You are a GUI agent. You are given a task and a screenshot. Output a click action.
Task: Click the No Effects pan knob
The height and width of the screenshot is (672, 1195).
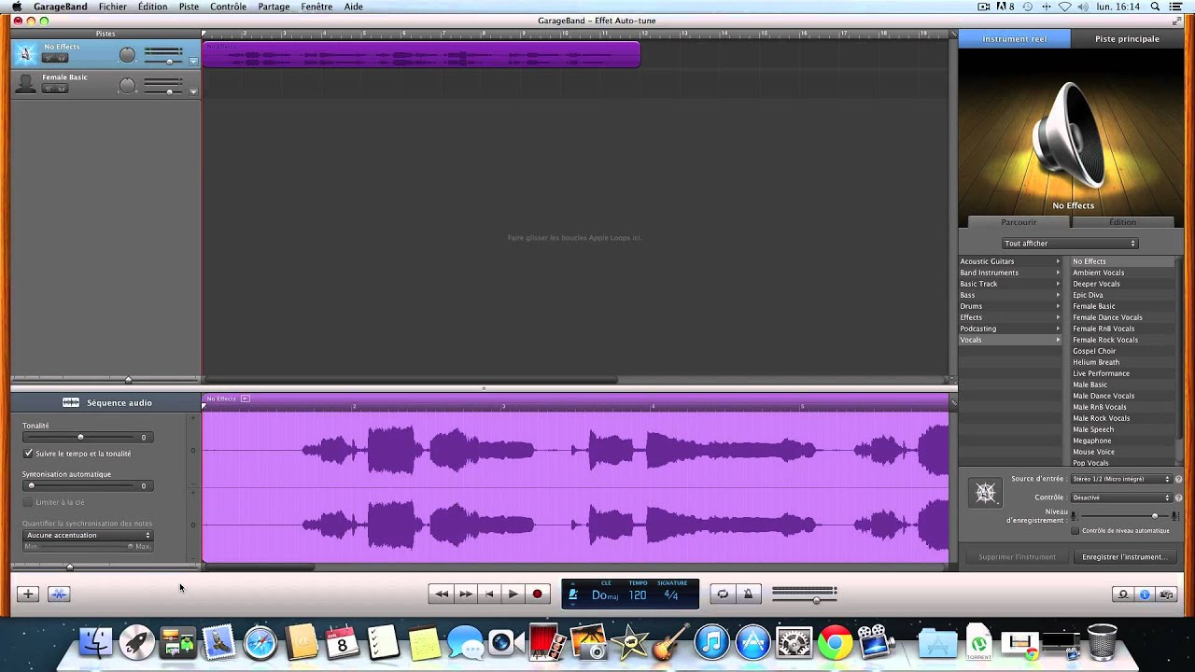[x=127, y=55]
